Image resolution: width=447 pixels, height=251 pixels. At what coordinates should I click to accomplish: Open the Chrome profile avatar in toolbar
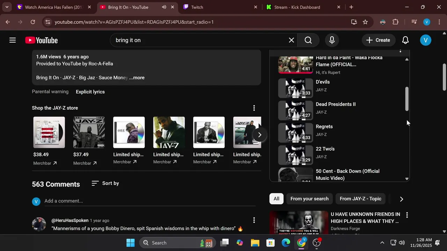pyautogui.click(x=427, y=22)
